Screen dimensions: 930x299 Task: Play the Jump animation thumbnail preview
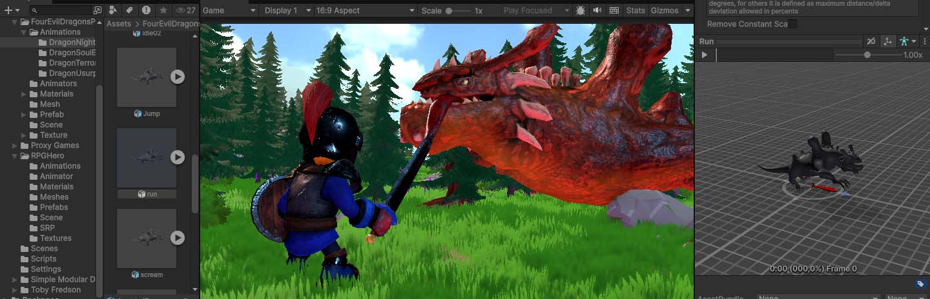tap(178, 77)
